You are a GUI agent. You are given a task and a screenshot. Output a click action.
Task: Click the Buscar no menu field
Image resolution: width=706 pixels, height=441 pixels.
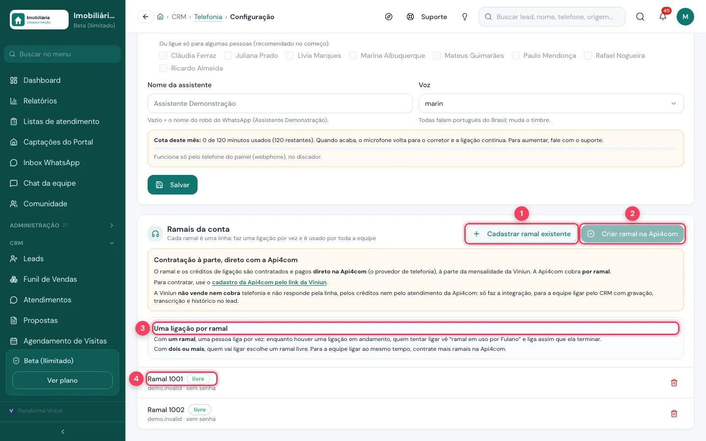coord(63,54)
